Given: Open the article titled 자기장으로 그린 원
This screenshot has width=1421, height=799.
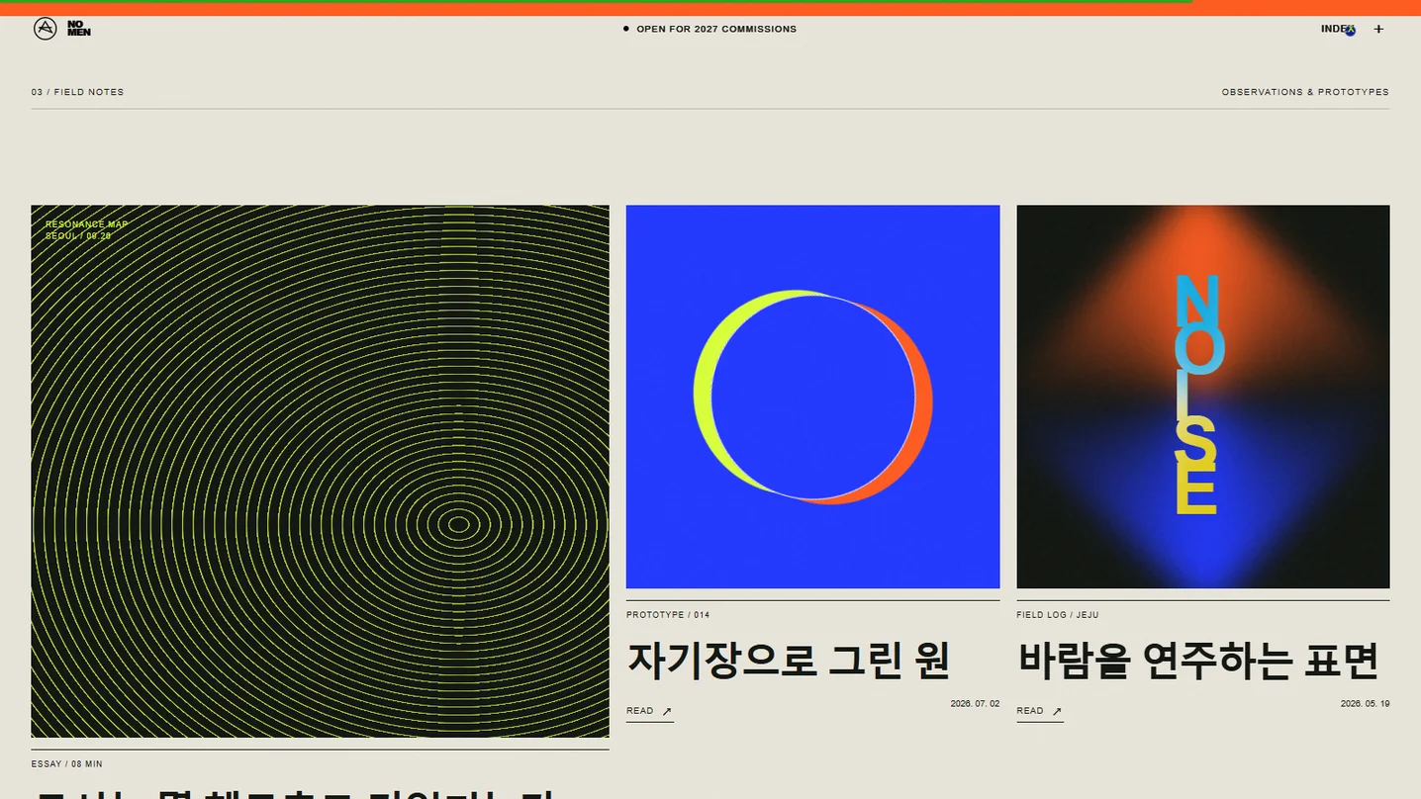Looking at the screenshot, I should click(789, 661).
